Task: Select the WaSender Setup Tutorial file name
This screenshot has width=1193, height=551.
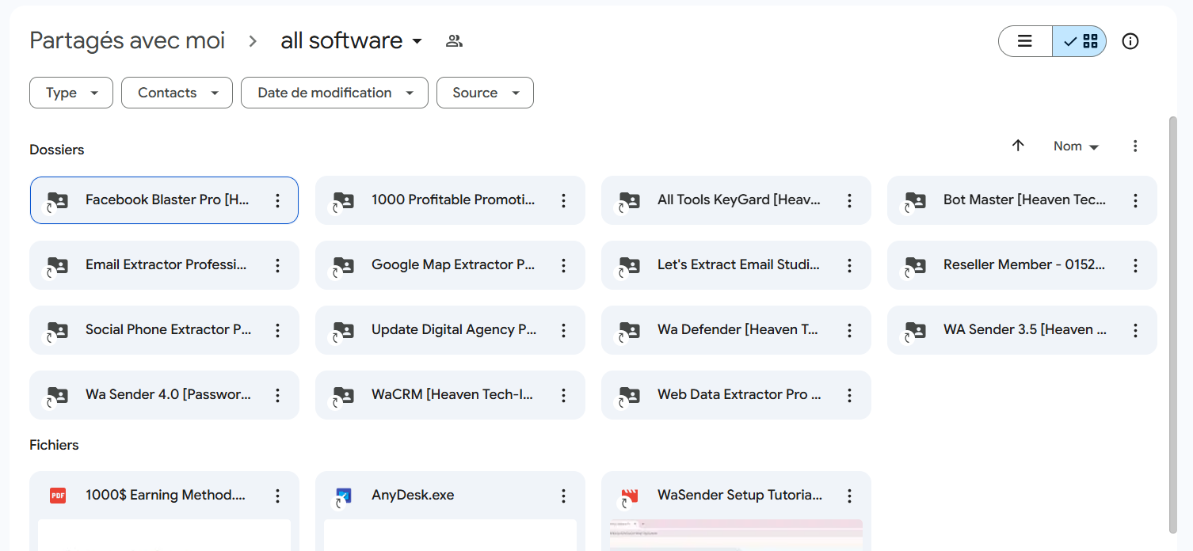Action: pos(740,496)
